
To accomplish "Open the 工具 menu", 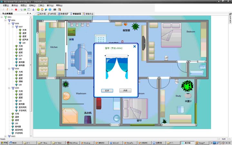I will (x=41, y=5).
